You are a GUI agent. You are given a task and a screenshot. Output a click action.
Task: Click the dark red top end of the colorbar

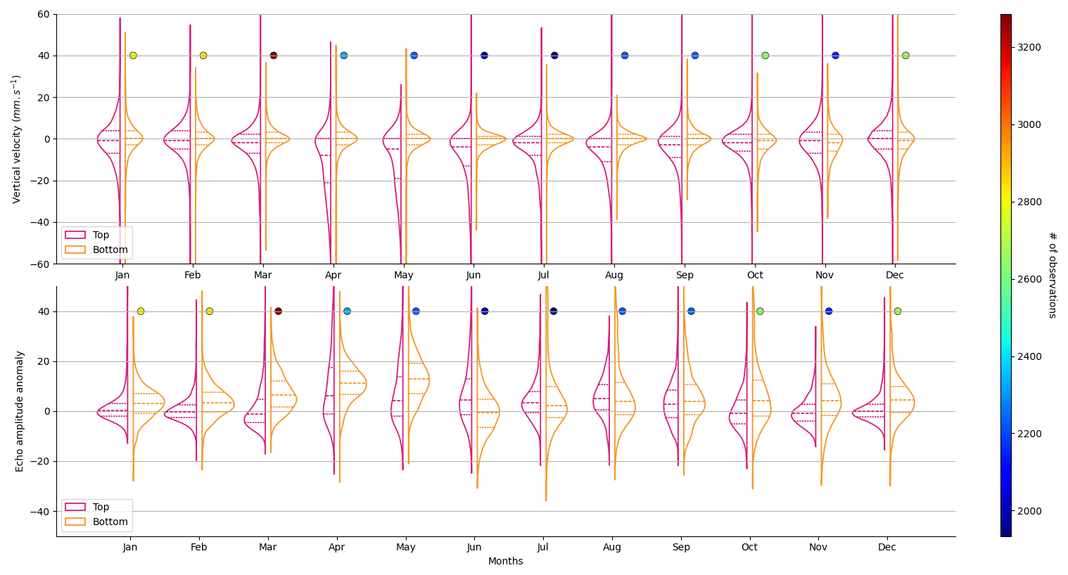click(x=1005, y=18)
